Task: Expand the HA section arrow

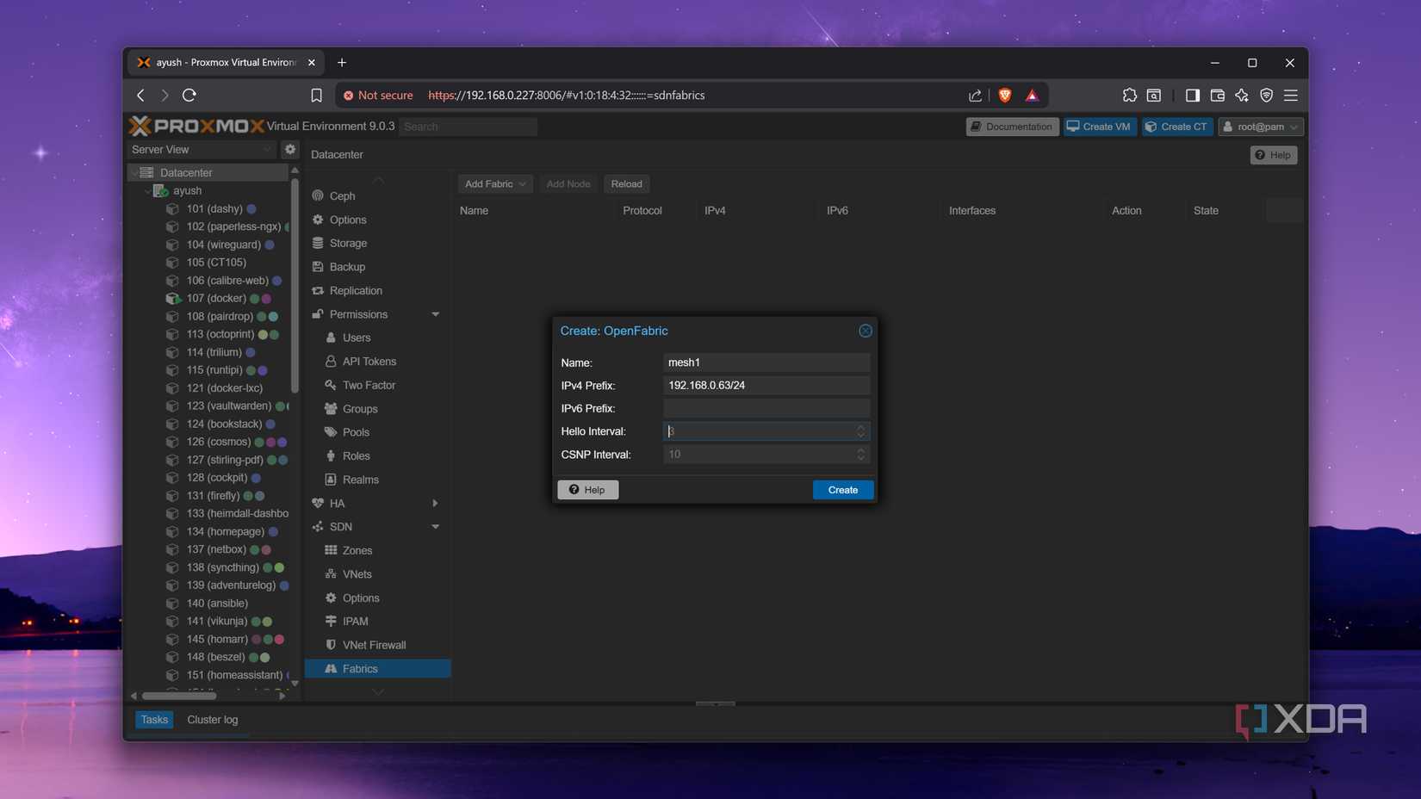Action: (x=435, y=503)
